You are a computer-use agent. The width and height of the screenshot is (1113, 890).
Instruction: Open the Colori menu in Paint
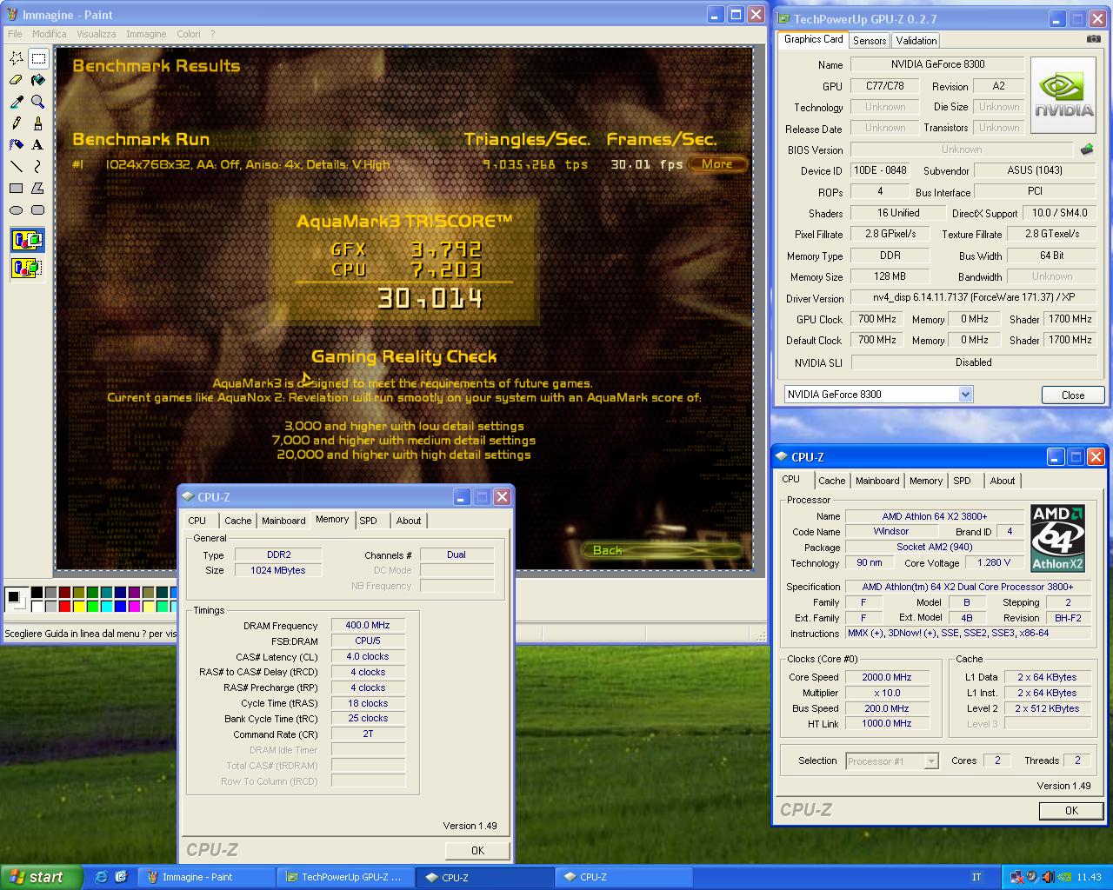tap(189, 34)
